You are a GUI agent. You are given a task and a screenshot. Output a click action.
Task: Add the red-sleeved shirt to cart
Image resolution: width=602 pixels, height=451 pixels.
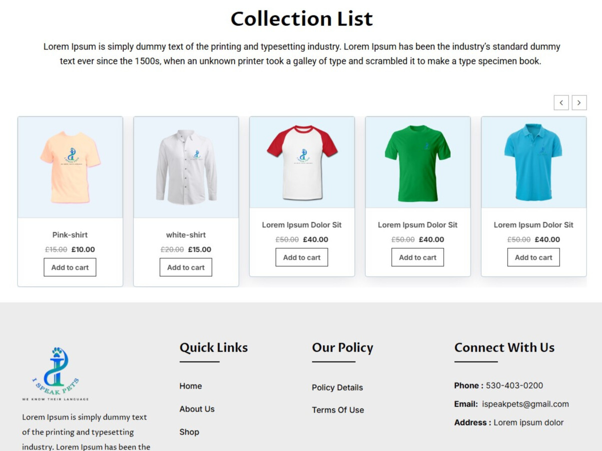pyautogui.click(x=302, y=257)
